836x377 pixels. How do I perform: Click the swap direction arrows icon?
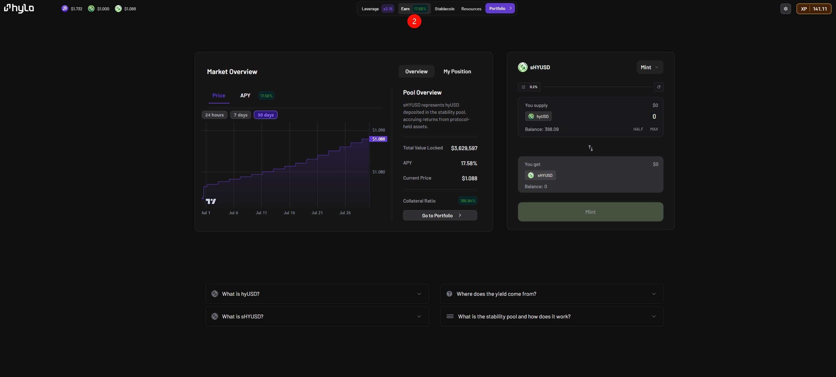590,148
